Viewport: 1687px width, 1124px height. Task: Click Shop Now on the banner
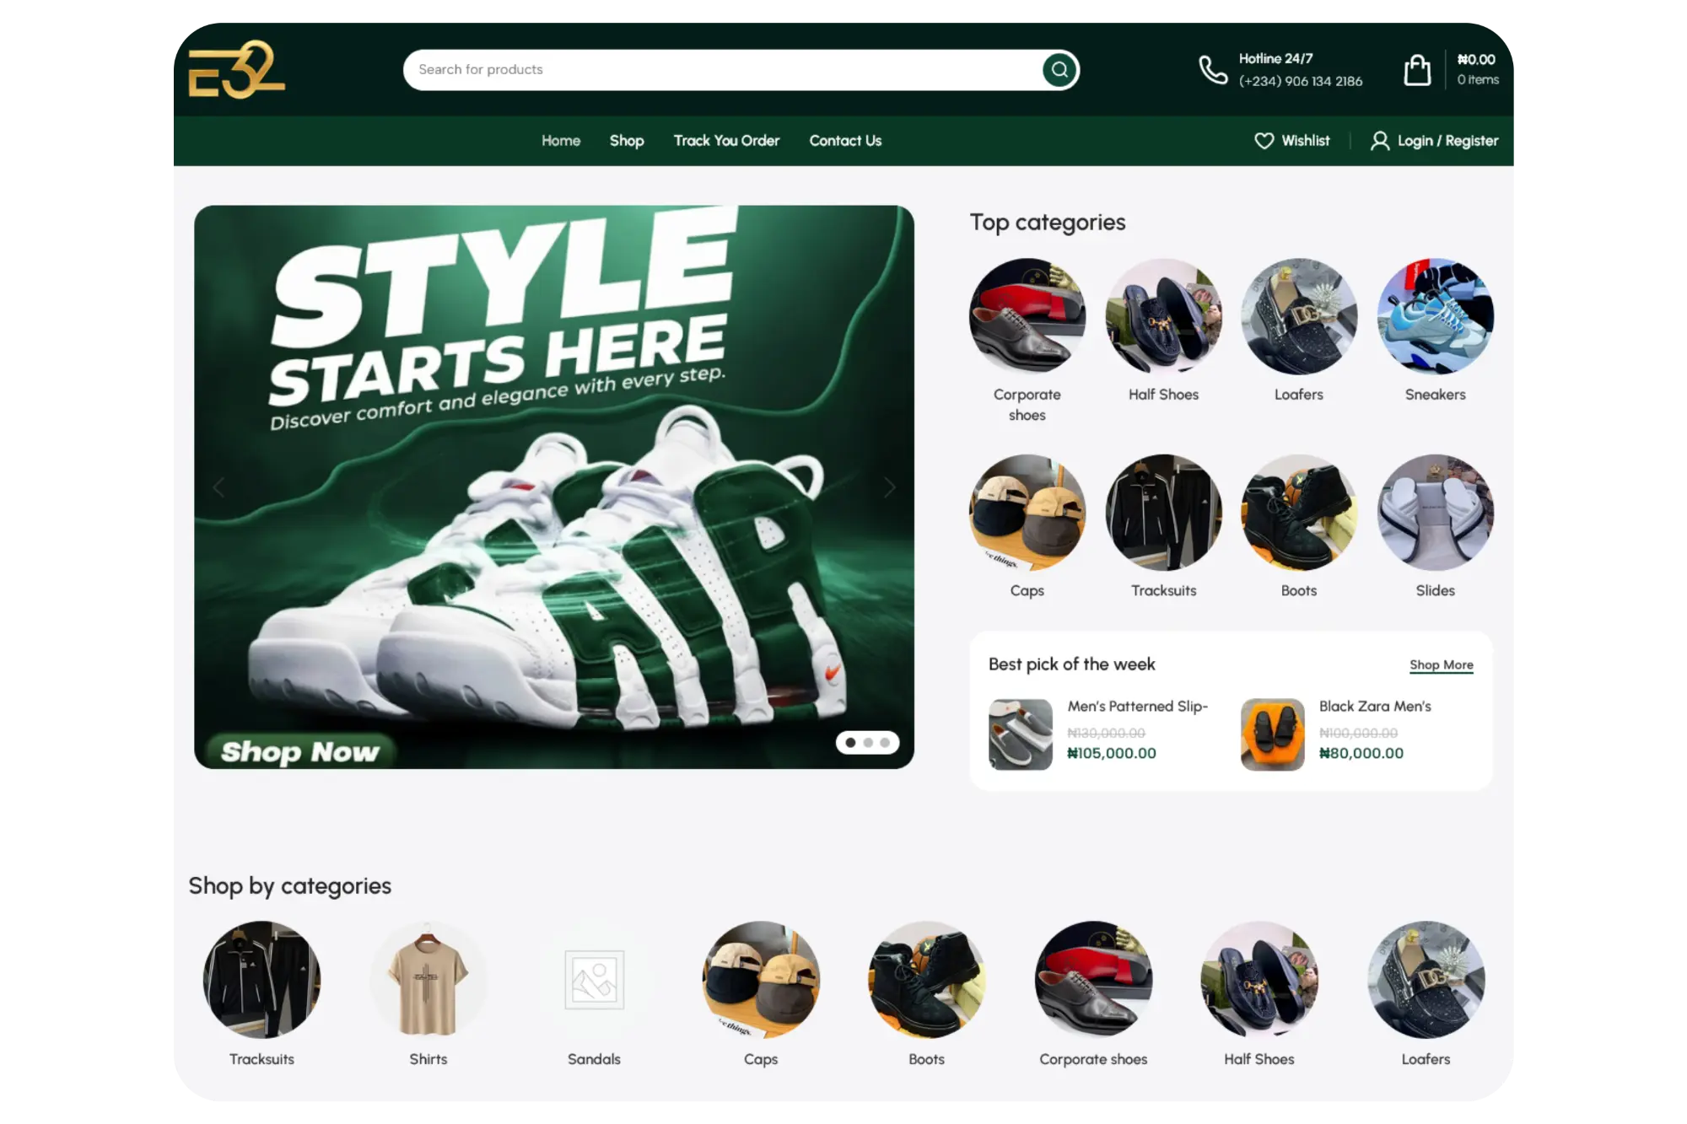(299, 751)
